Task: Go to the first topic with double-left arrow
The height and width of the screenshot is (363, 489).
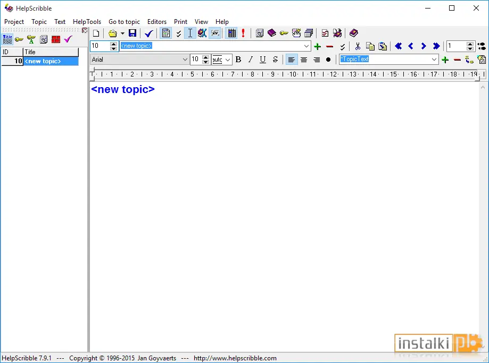Action: (x=398, y=46)
